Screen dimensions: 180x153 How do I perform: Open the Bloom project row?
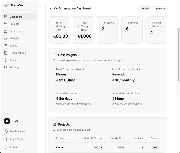[x=60, y=147]
